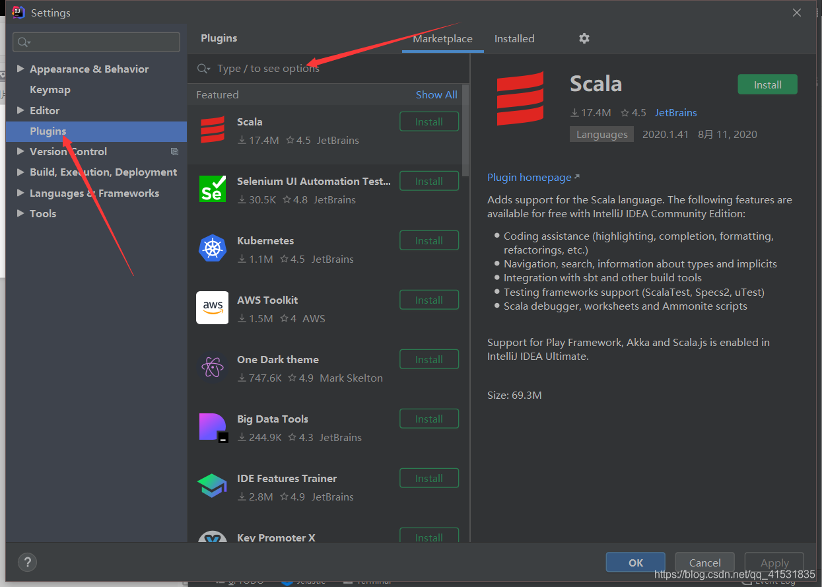The width and height of the screenshot is (822, 587).
Task: Click the green Install button in details
Action: (x=768, y=85)
